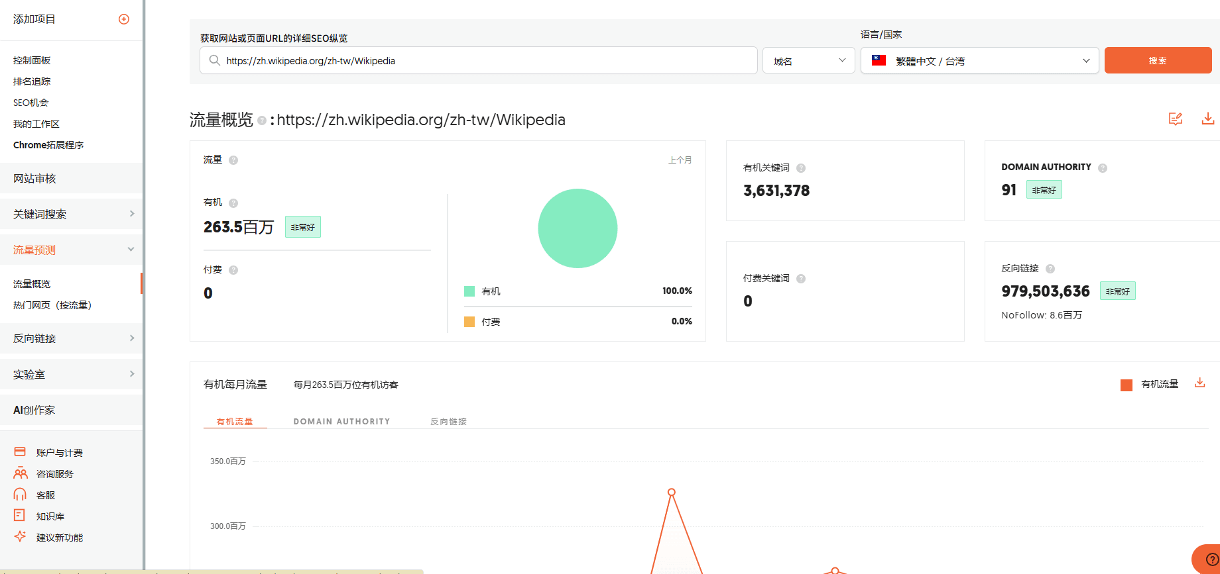
Task: Click the 上个月 label in traffic card
Action: click(x=680, y=160)
